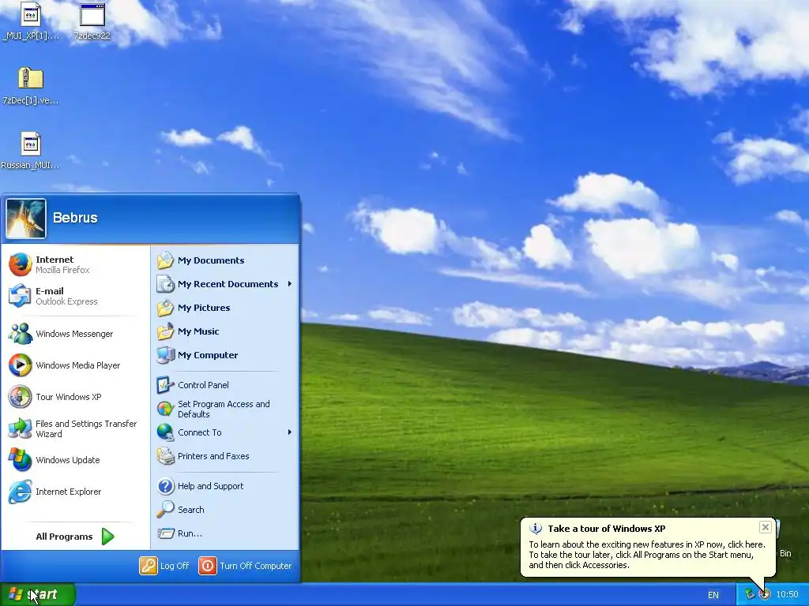Click Take a tour of Windows XP title
Screen dimensions: 809x606
tap(606, 528)
